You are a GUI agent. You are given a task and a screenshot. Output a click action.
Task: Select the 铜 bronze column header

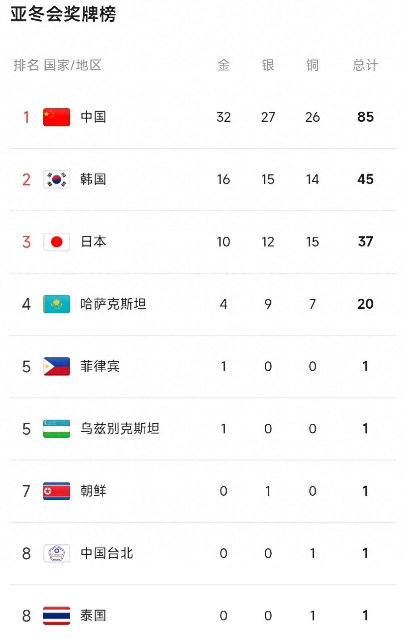(x=312, y=65)
